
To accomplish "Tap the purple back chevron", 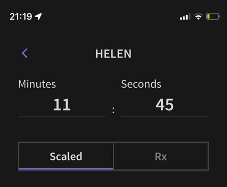I will 25,53.
